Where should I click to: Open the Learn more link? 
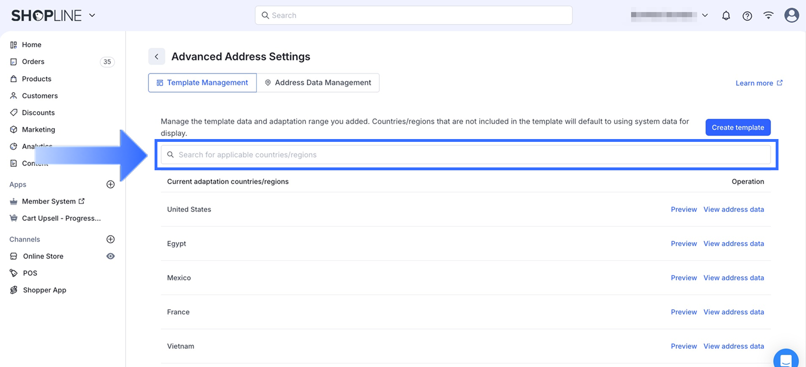[759, 83]
